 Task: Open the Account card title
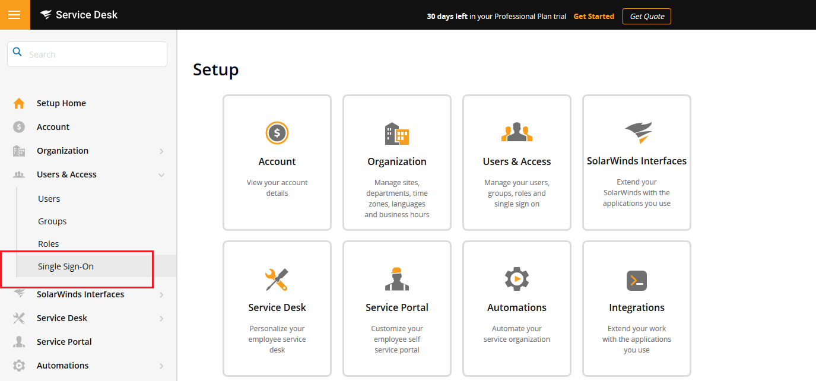point(277,161)
